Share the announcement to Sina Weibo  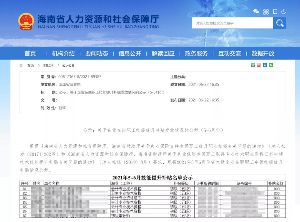pos(259,65)
